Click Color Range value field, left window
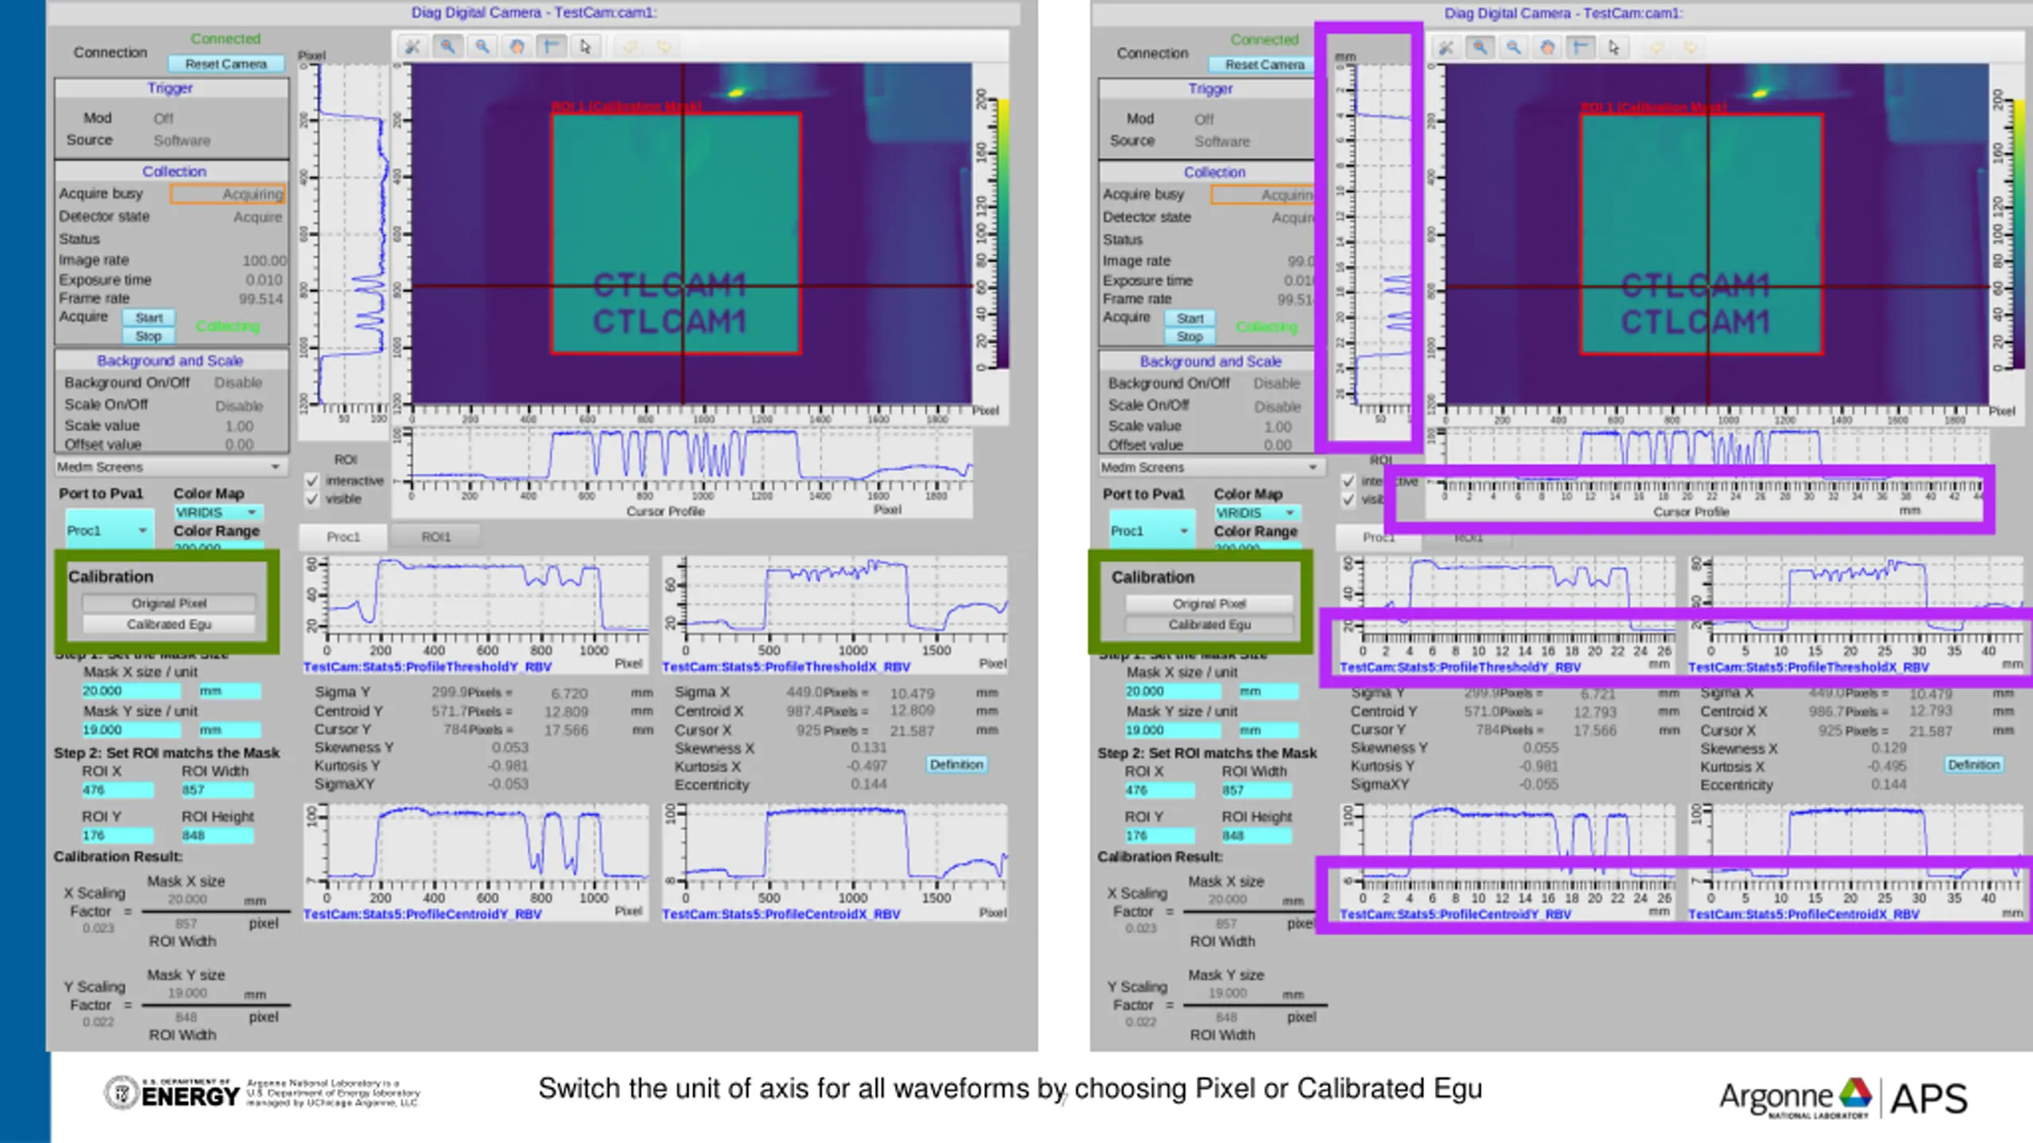Viewport: 2033px width, 1143px height. 218,546
